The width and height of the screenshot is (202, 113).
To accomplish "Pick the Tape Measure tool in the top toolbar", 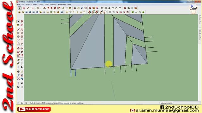I will coord(63,8).
